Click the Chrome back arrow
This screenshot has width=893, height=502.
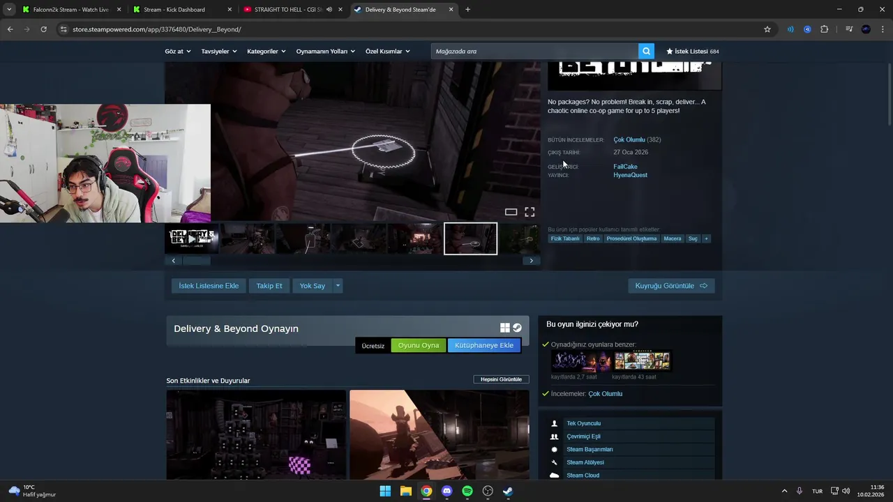click(x=10, y=29)
